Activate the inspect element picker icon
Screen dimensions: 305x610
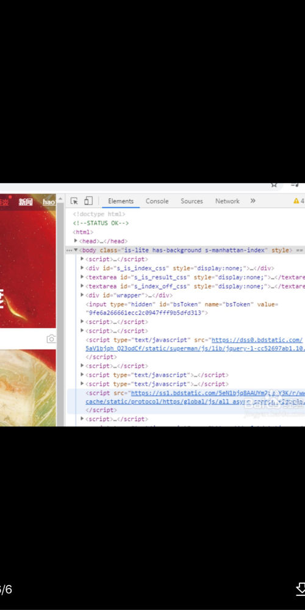tap(74, 201)
